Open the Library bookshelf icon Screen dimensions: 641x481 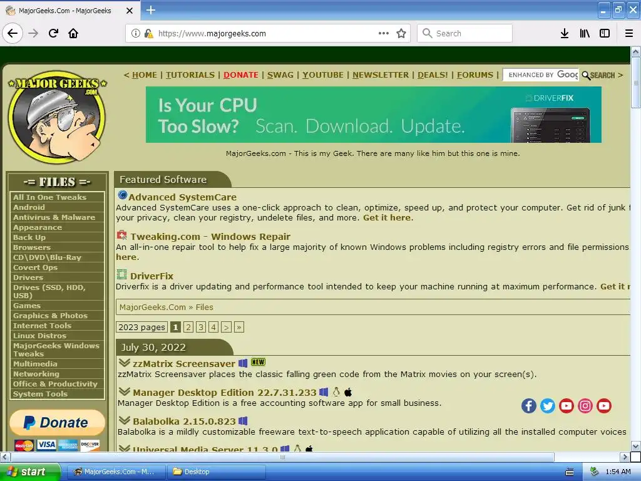585,33
